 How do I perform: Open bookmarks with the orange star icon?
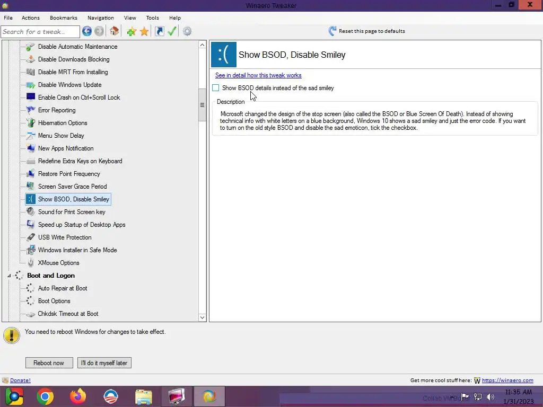pyautogui.click(x=144, y=31)
